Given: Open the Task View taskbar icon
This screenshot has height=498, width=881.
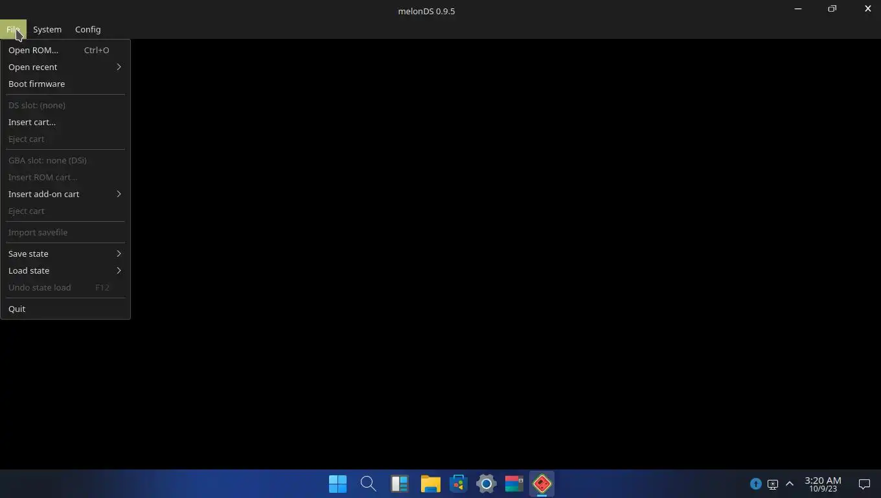Looking at the screenshot, I should pyautogui.click(x=399, y=484).
